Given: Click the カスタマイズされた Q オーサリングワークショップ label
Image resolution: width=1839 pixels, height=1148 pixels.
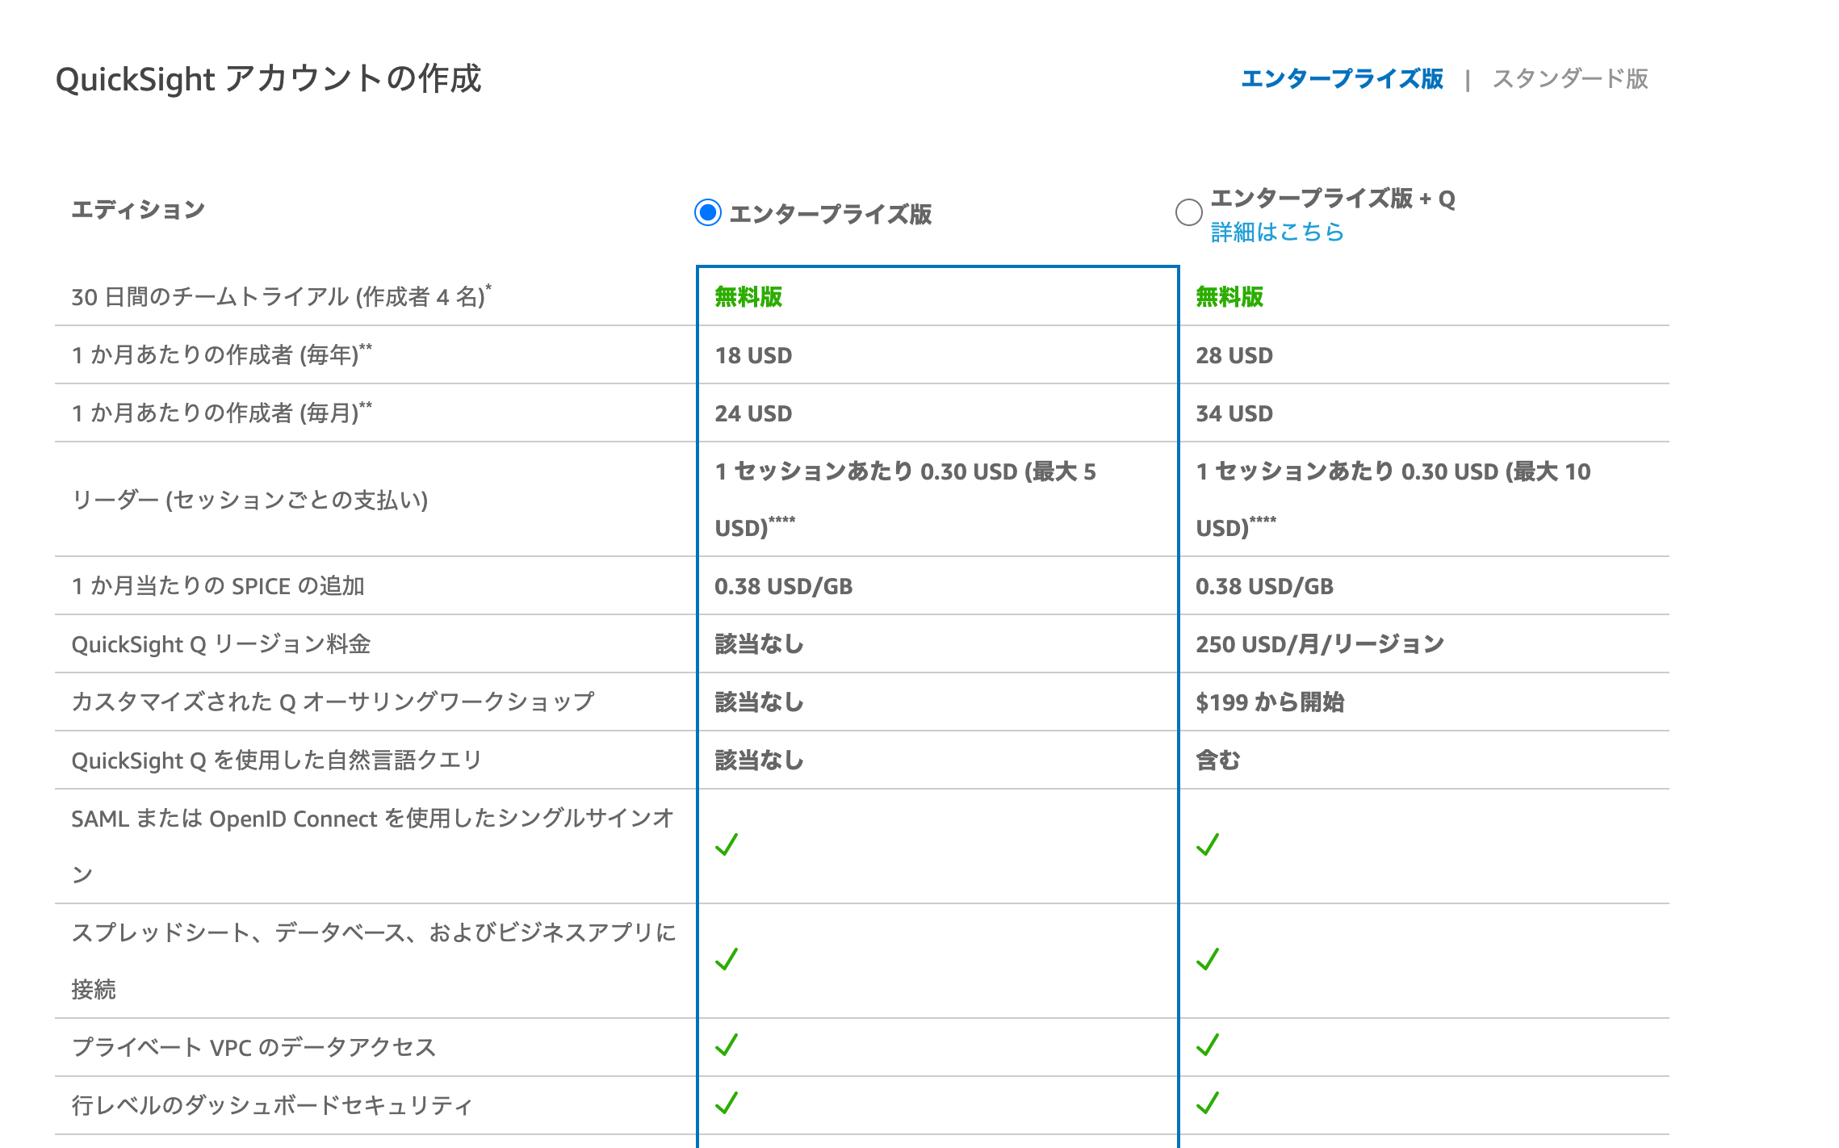Looking at the screenshot, I should (333, 702).
